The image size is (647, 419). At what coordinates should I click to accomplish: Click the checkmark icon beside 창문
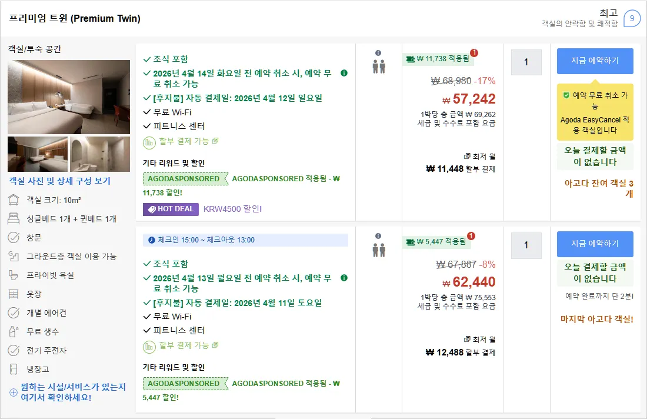coord(14,237)
